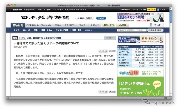Open the 日経電子版 top bar link

17,9
